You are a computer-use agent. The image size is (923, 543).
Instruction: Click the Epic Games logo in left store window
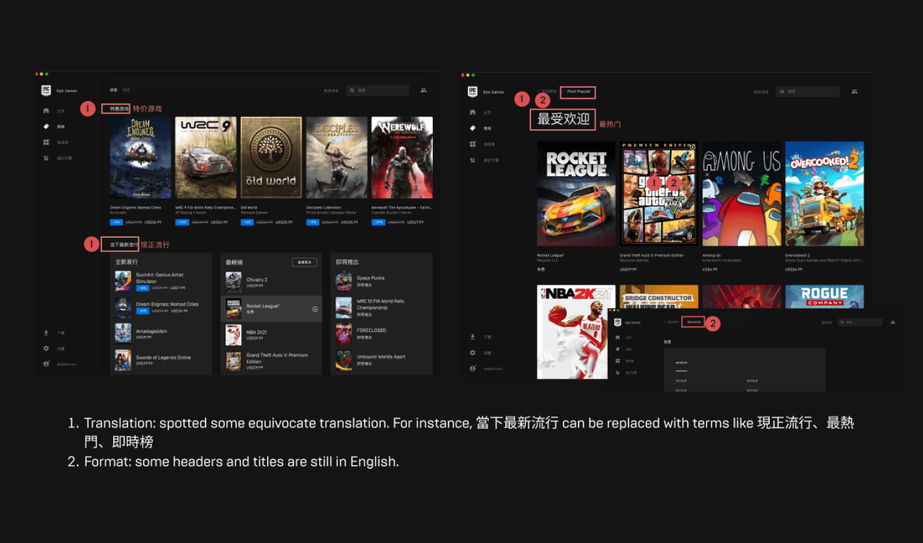[x=46, y=90]
